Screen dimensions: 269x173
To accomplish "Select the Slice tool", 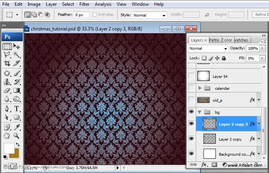I will click(17, 63).
